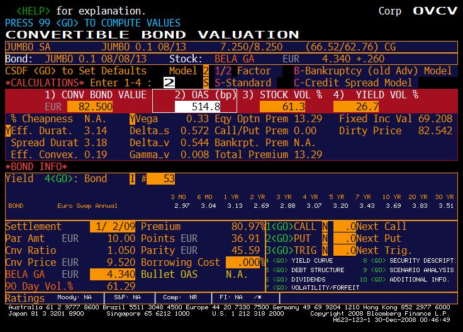This screenshot has height=332, width=463.
Task: Select the 4) YIELD VOL % header
Action: coord(376,95)
